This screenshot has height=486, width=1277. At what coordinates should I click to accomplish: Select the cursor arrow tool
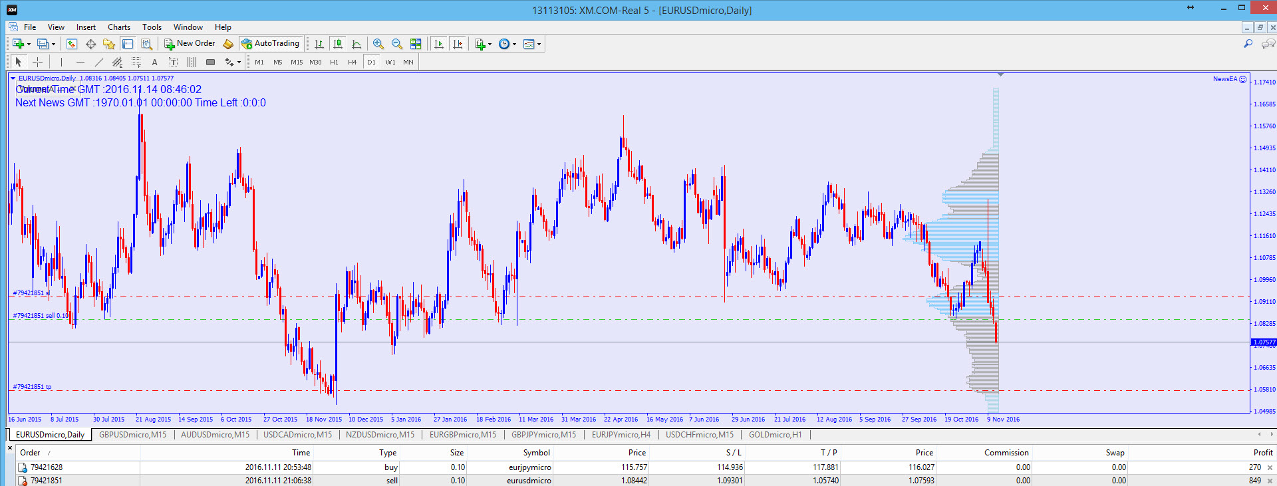19,62
